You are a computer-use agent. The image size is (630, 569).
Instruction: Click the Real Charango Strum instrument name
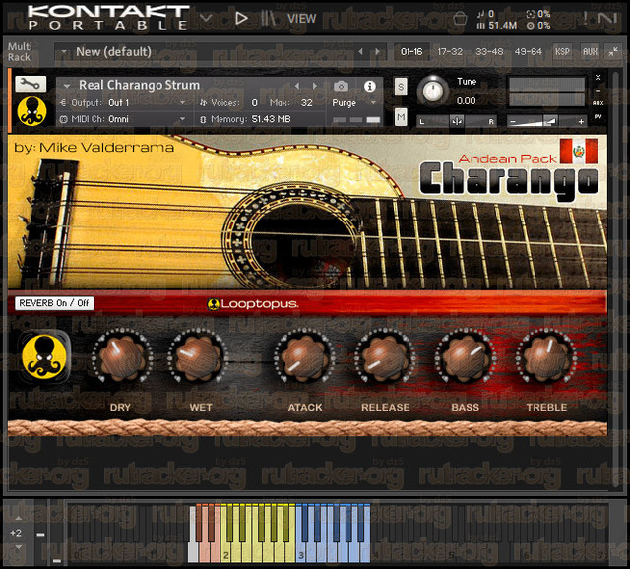(x=139, y=85)
